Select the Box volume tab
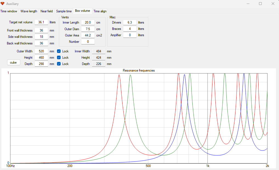Viewport: 279px width, 170px height. tap(82, 11)
